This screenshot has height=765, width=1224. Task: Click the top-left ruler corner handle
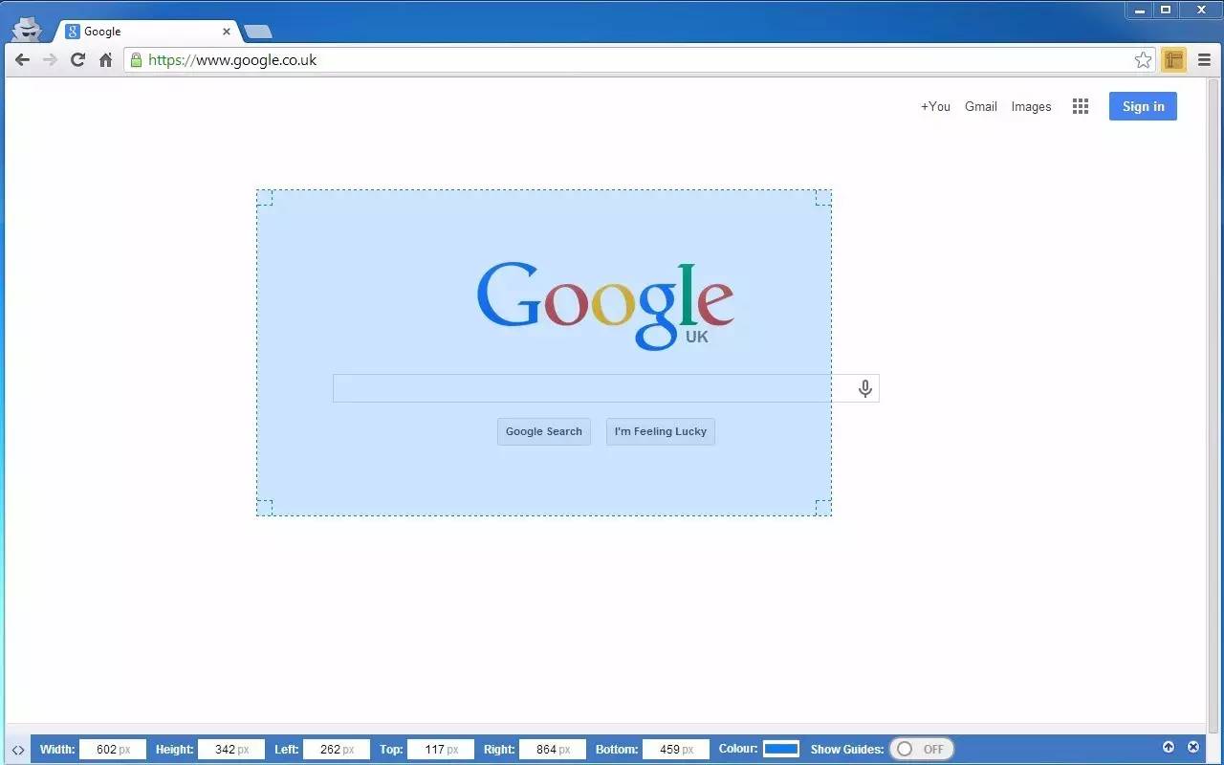pyautogui.click(x=265, y=197)
